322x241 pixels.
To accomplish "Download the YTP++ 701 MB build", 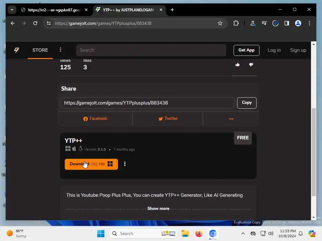I will coord(91,164).
